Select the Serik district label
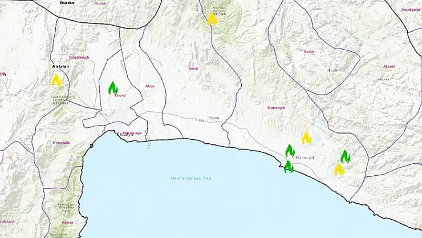The height and width of the screenshot is (238, 422). click(x=194, y=68)
